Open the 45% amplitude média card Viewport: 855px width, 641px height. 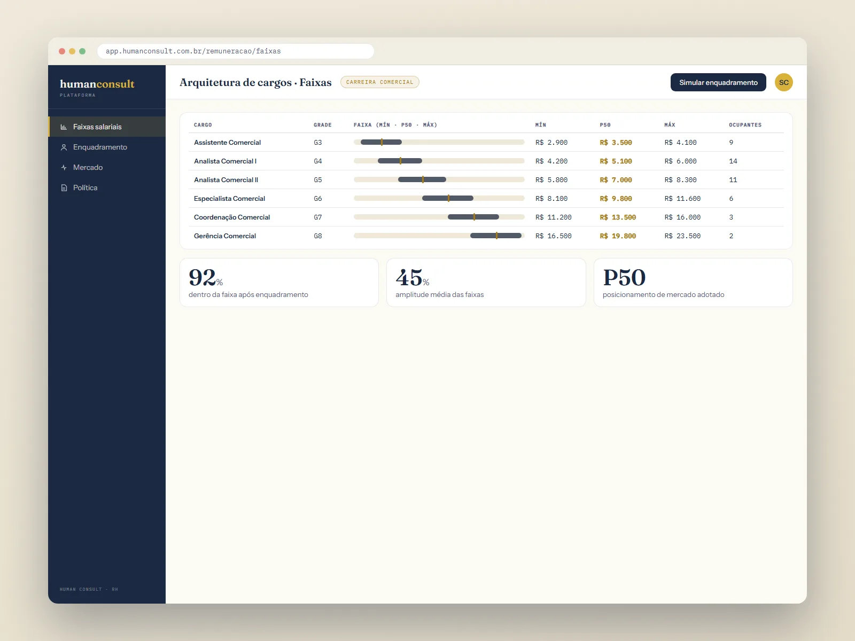pyautogui.click(x=486, y=283)
